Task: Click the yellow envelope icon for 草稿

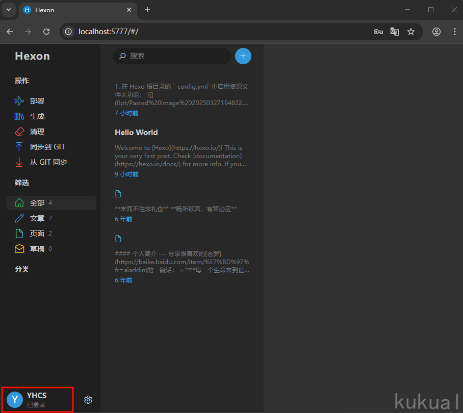Action: (x=19, y=249)
